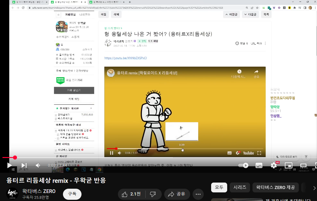
Task: Toggle captions on the embedded video
Action: (229, 153)
